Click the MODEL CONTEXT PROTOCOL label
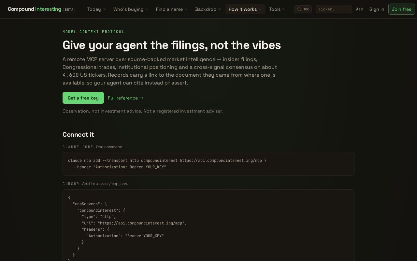The width and height of the screenshot is (417, 261). (93, 32)
